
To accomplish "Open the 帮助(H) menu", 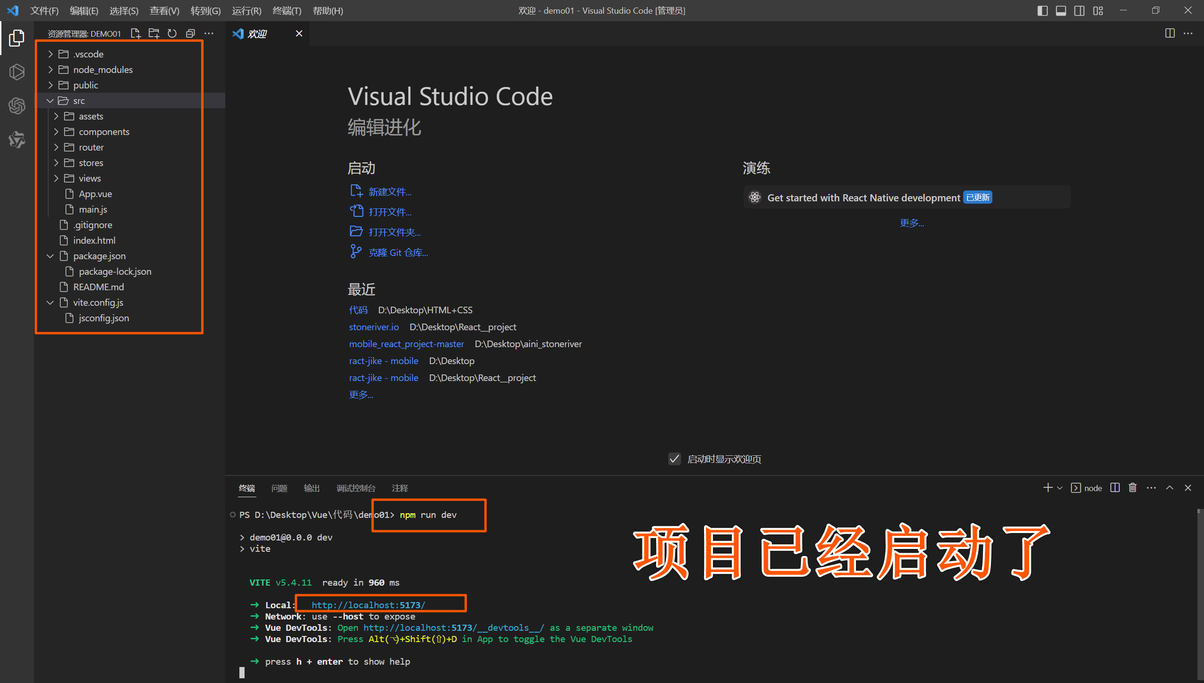I will (x=328, y=10).
